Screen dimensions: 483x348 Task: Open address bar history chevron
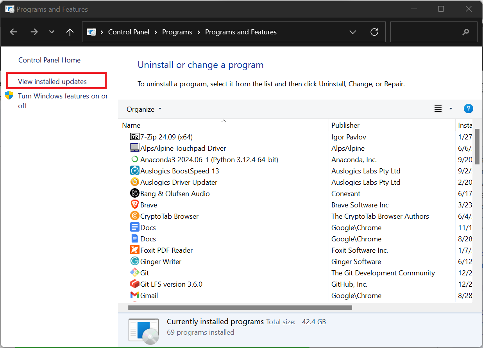click(x=352, y=32)
